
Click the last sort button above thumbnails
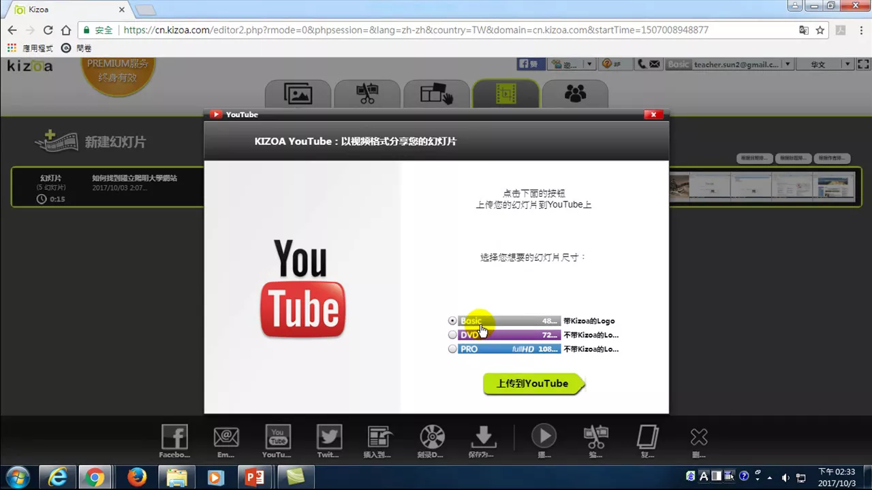click(x=832, y=158)
